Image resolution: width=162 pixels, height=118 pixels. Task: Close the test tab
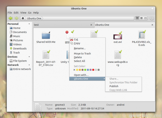click(91, 25)
